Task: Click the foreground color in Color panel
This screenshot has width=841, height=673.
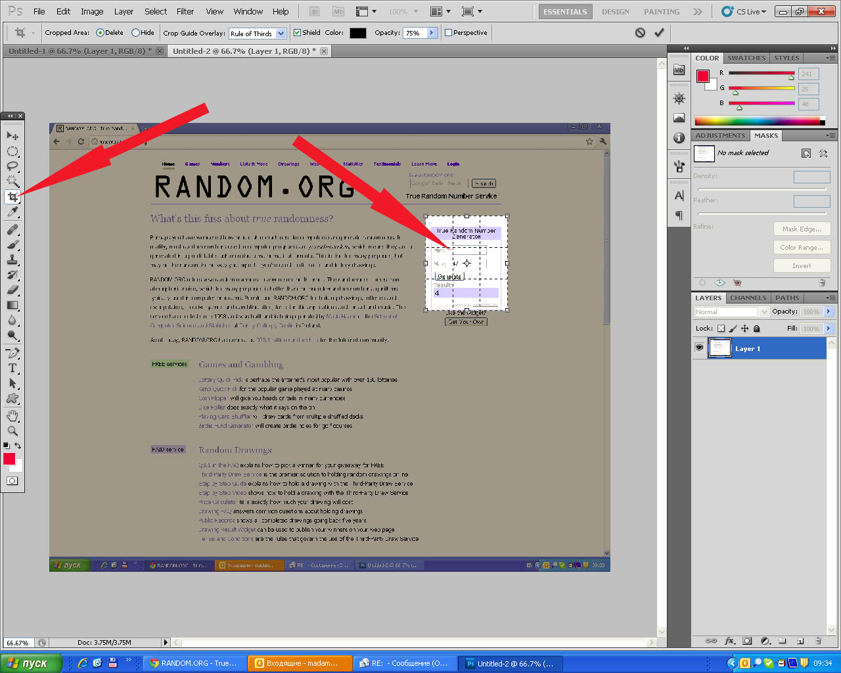Action: click(x=703, y=76)
